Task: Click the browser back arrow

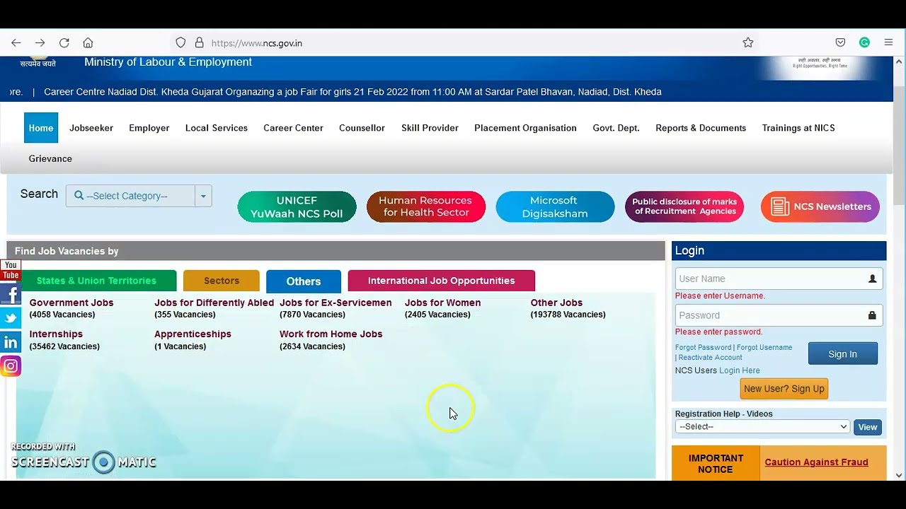Action: [x=16, y=43]
